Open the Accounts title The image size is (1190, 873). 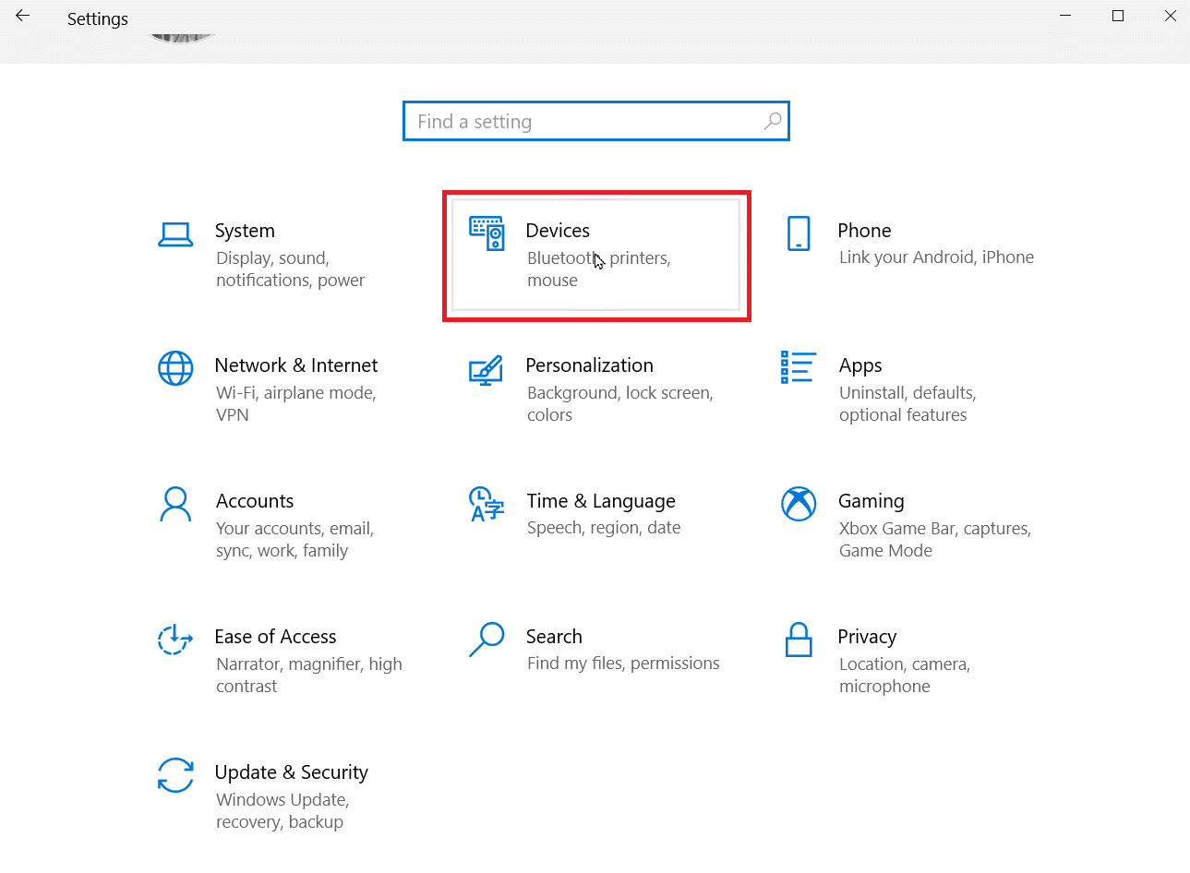[x=255, y=501]
